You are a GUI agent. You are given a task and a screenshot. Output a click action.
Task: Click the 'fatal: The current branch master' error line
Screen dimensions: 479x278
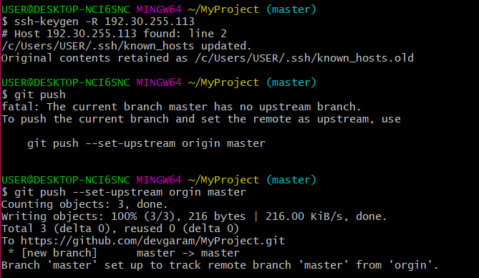(x=181, y=107)
